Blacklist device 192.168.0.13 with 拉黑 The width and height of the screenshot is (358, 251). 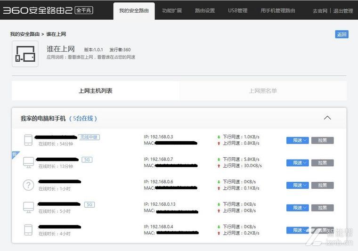322,208
